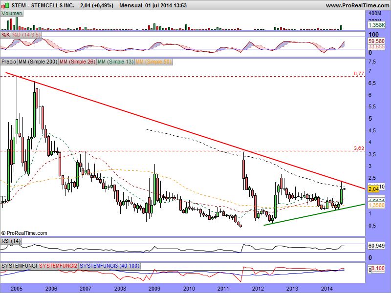Click the MM (Simple 200) legend label

tap(38, 62)
